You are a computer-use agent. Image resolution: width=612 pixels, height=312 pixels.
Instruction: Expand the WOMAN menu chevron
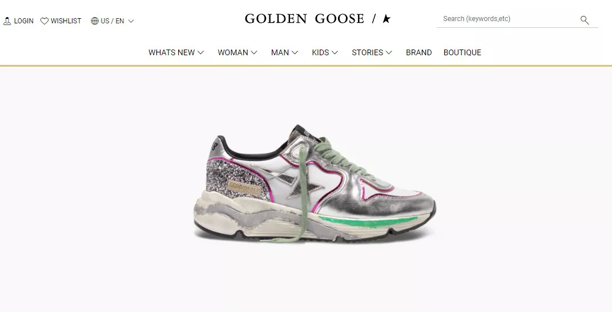[x=254, y=52]
